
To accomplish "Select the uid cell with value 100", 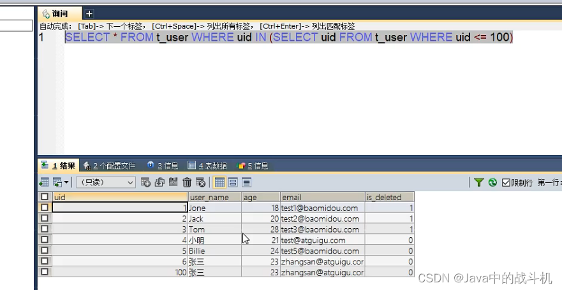I will [120, 272].
